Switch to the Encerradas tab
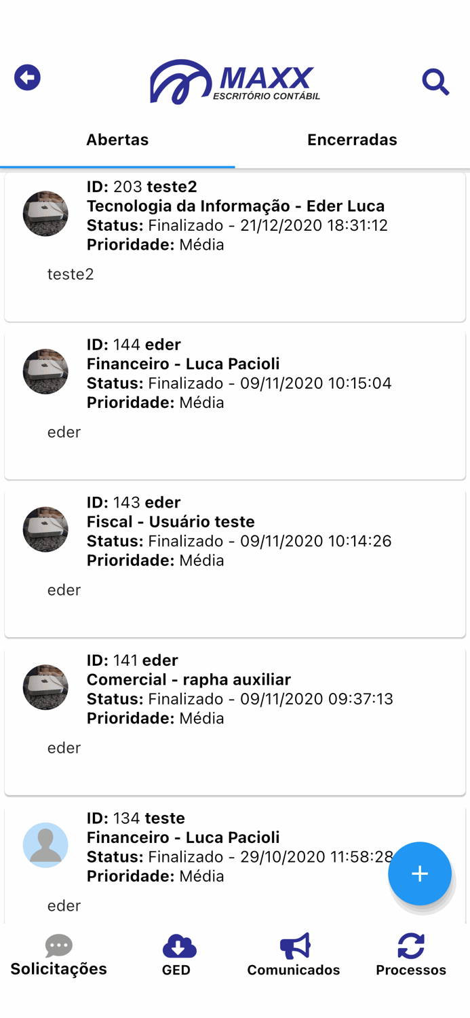Image resolution: width=470 pixels, height=1018 pixels. [352, 140]
